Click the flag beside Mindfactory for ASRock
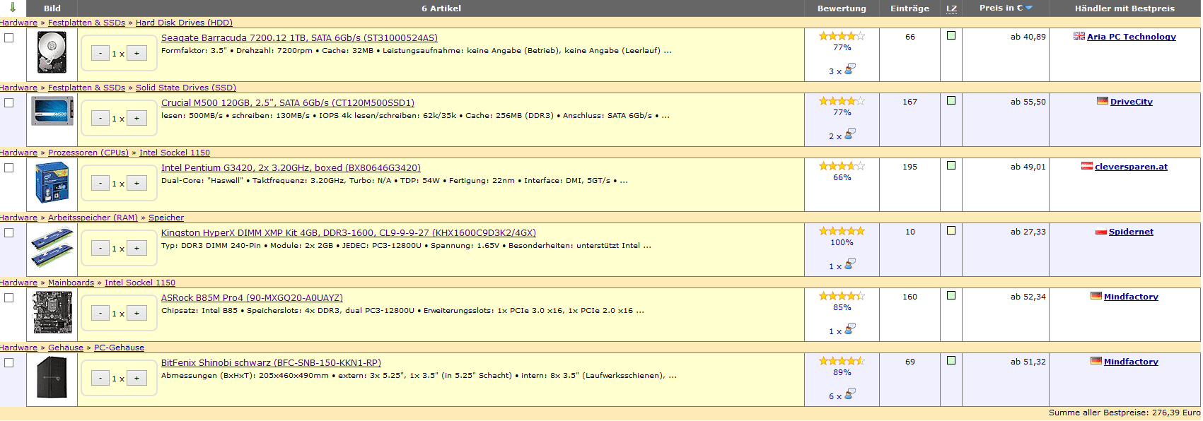 pos(1096,296)
